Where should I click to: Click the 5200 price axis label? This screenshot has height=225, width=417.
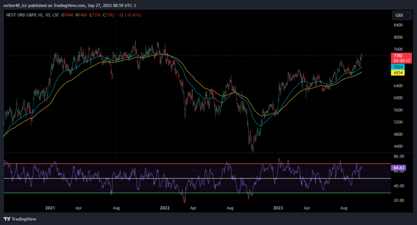point(398,122)
